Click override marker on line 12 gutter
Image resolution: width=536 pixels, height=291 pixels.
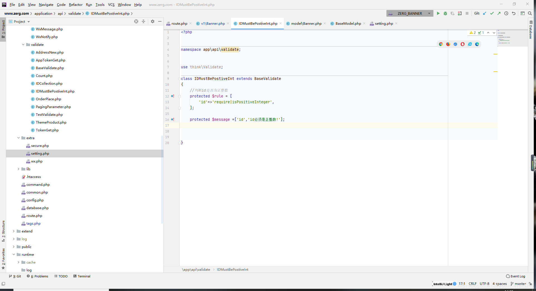tap(172, 96)
